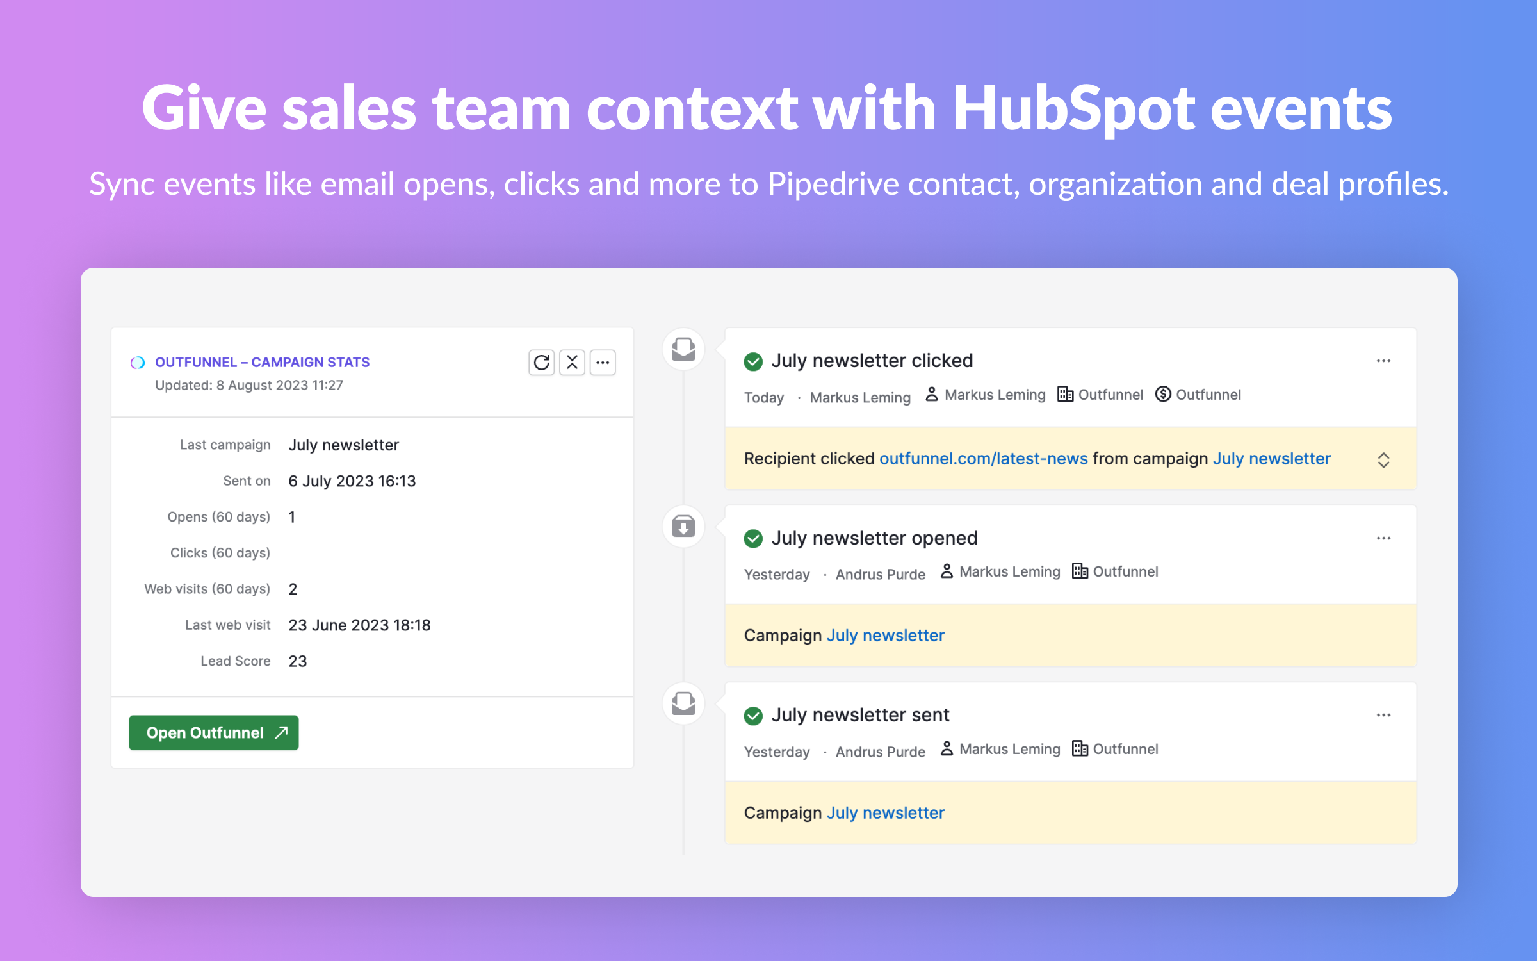Click the email icon beside July newsletter clicked

(683, 349)
